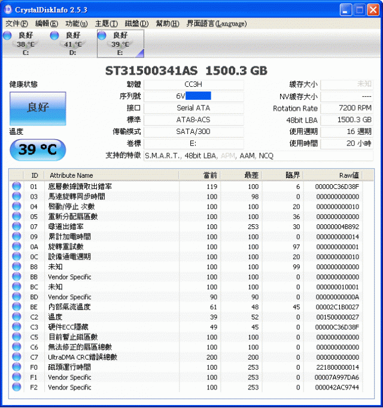Open the 界面語言(Language) menu

pos(217,24)
